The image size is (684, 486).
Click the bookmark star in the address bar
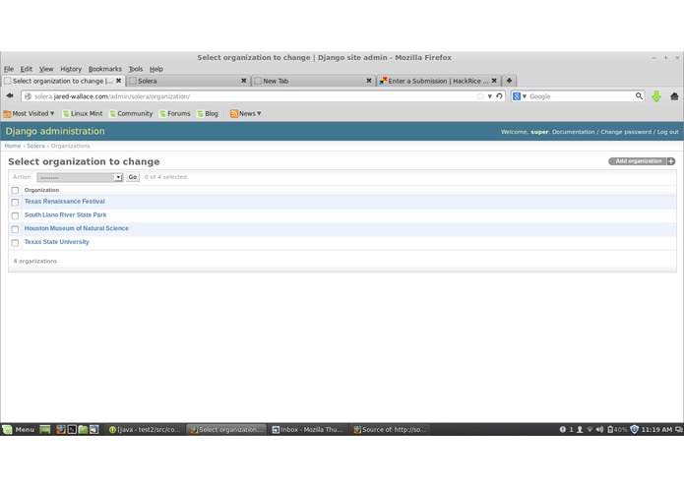coord(480,95)
